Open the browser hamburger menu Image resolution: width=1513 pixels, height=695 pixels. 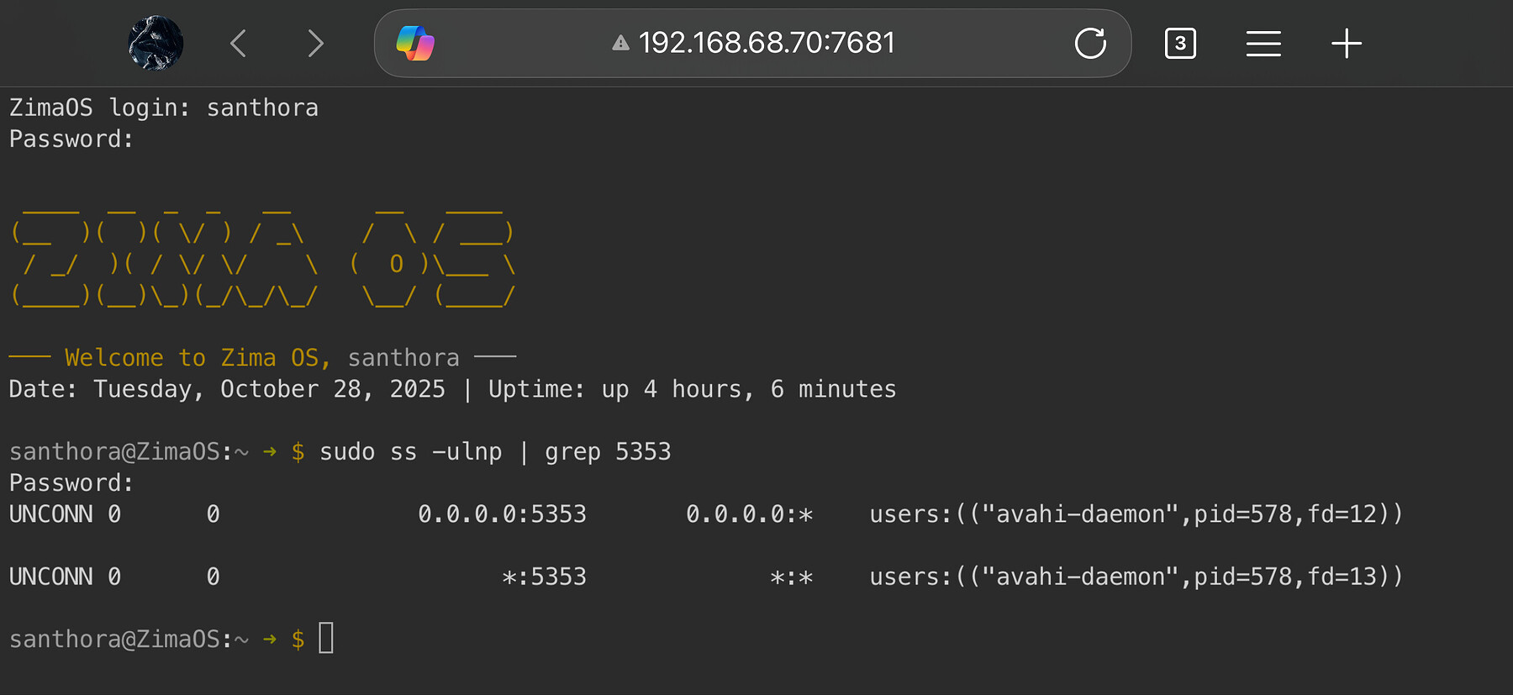point(1263,43)
